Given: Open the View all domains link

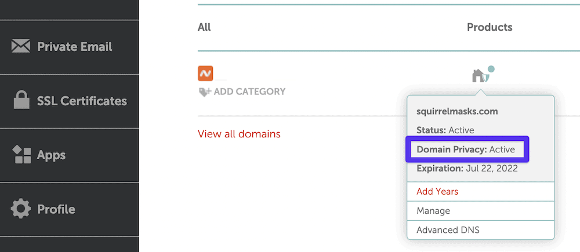Looking at the screenshot, I should tap(239, 134).
